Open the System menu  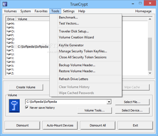coord(26,11)
